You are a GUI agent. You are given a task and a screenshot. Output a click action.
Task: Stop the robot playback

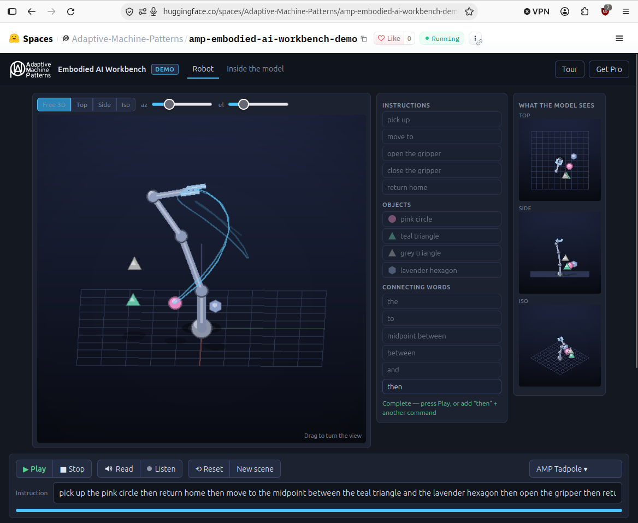tap(73, 469)
